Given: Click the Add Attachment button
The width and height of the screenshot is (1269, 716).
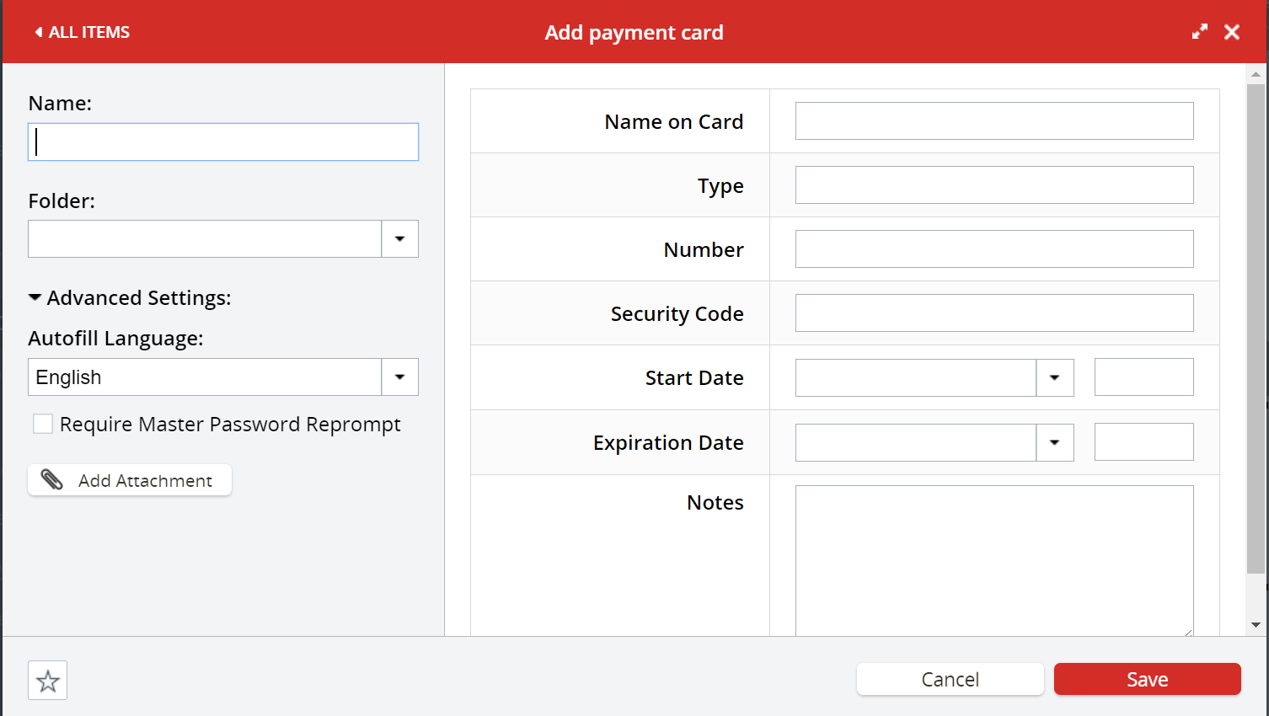Looking at the screenshot, I should 129,479.
